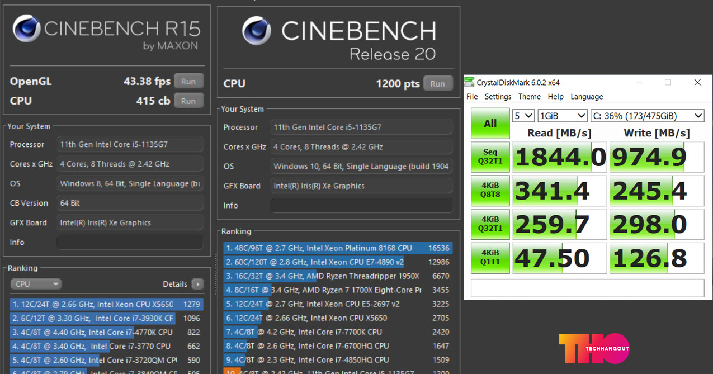Click the 298.0 write result
713x374 pixels.
pyautogui.click(x=657, y=224)
